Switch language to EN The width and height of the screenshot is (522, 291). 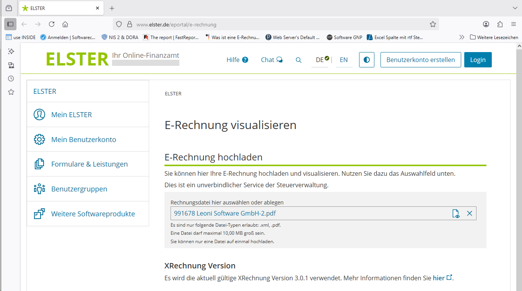[x=344, y=60]
